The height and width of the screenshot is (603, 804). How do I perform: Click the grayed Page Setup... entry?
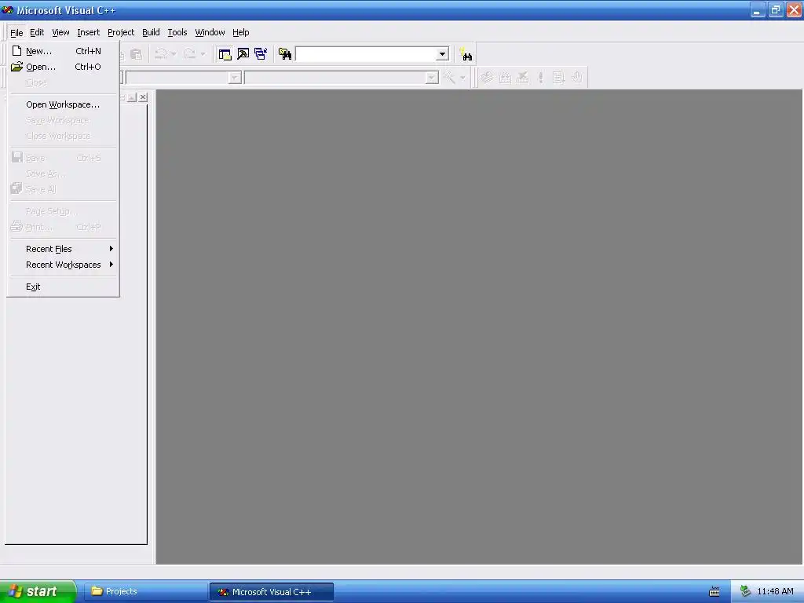tap(63, 211)
